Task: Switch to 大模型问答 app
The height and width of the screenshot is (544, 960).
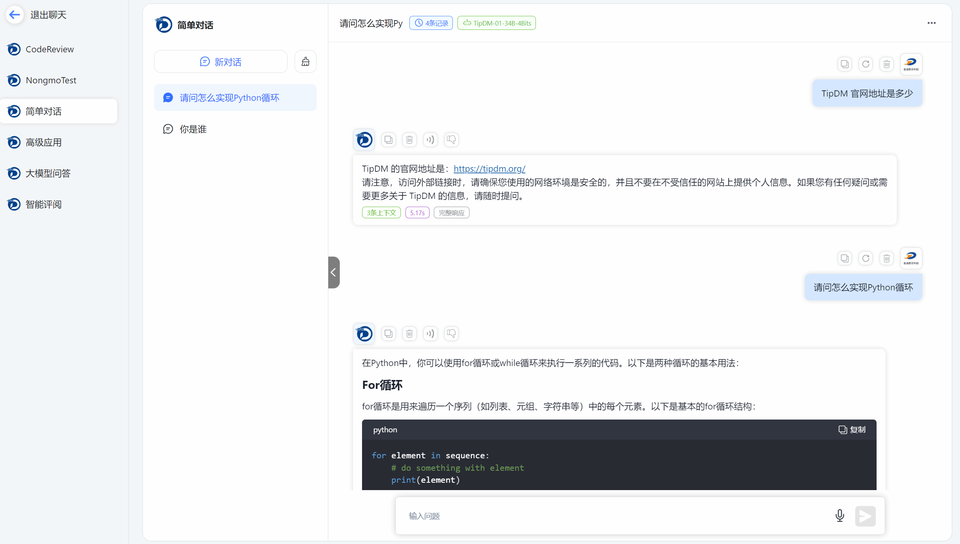Action: click(x=48, y=173)
